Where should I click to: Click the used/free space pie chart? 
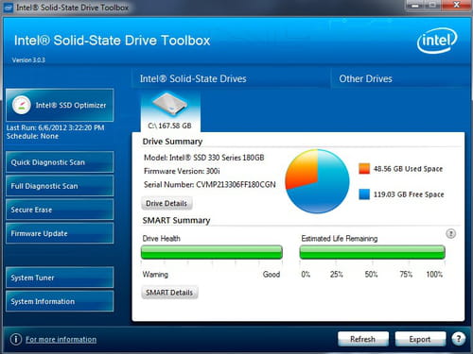tap(318, 181)
